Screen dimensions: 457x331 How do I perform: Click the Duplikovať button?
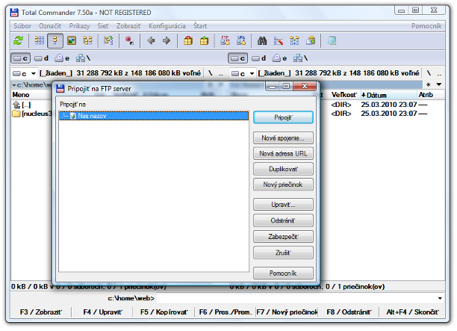pyautogui.click(x=283, y=169)
